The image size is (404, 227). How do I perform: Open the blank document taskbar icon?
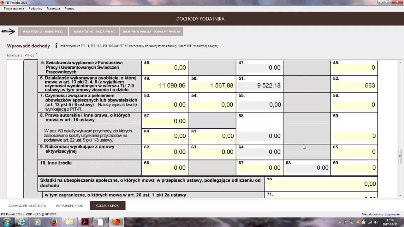(x=101, y=222)
